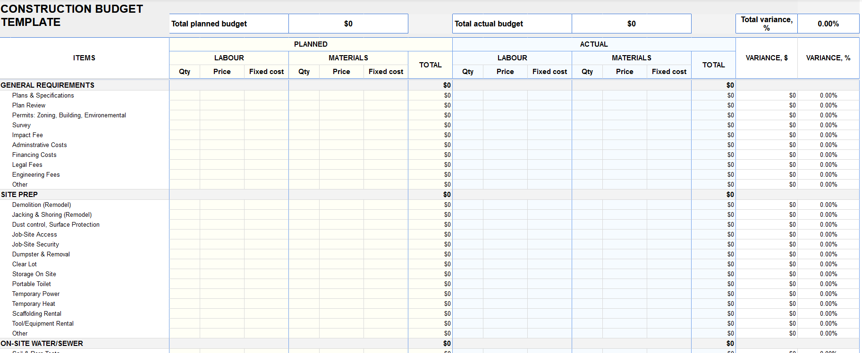This screenshot has width=862, height=353.
Task: Select the Temporary Power item
Action: pyautogui.click(x=36, y=294)
